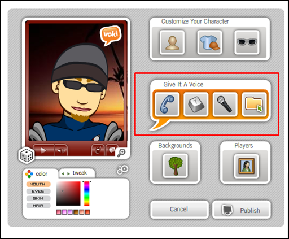This screenshot has height=239, width=289.
Task: Open the head character customization icon
Action: coord(172,42)
